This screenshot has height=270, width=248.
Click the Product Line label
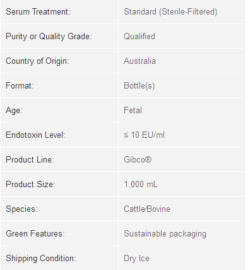tap(30, 160)
